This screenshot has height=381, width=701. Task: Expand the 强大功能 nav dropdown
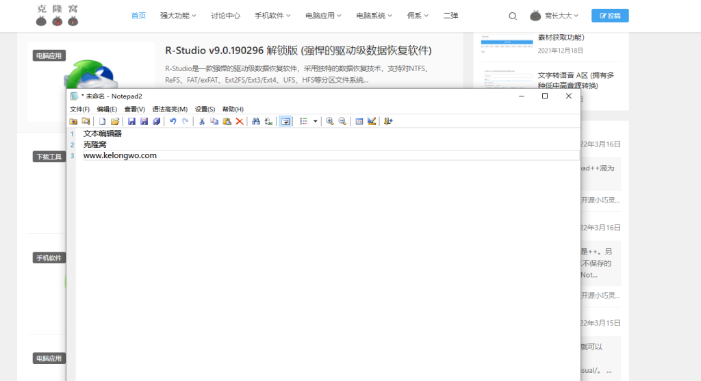point(178,16)
